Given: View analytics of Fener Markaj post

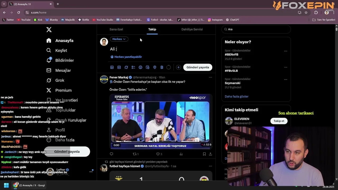Looking at the screenshot, I should click(x=181, y=154).
